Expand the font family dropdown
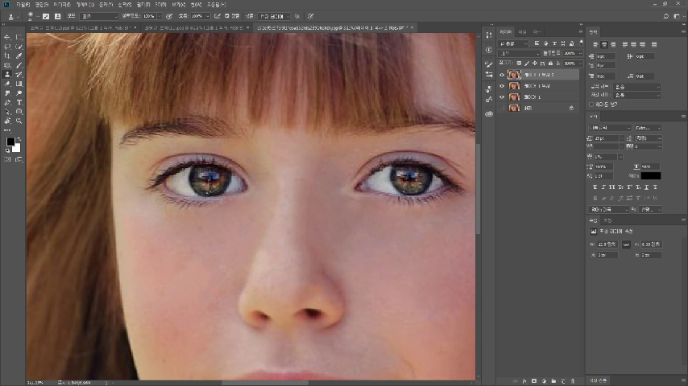This screenshot has height=386, width=688. pyautogui.click(x=611, y=128)
